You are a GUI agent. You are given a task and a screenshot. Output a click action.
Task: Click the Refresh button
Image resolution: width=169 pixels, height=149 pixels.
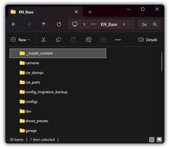[x=59, y=24]
